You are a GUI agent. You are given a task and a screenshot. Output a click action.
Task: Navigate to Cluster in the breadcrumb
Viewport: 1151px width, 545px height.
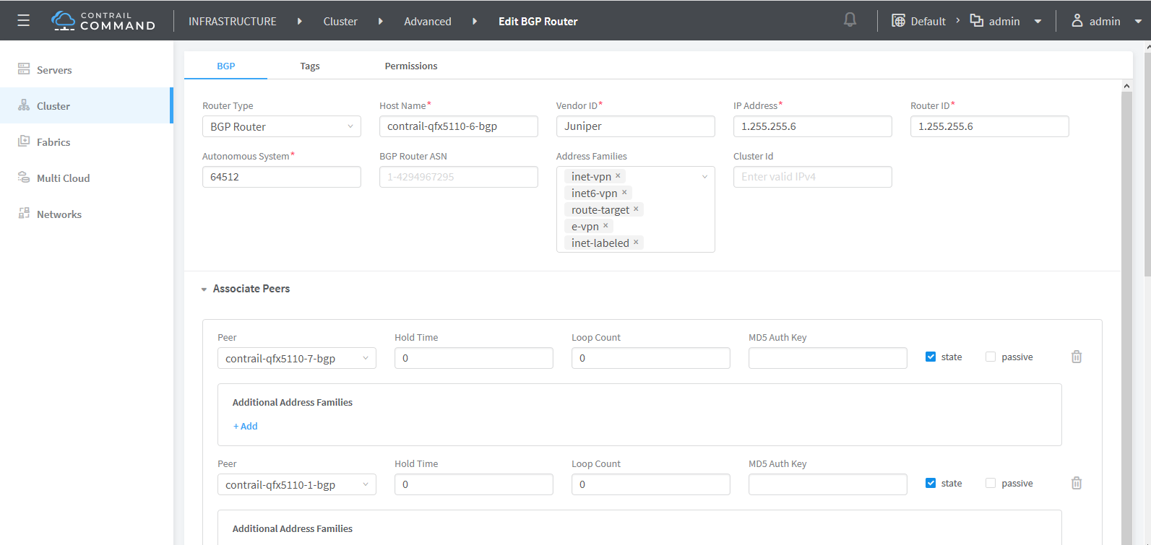click(340, 22)
